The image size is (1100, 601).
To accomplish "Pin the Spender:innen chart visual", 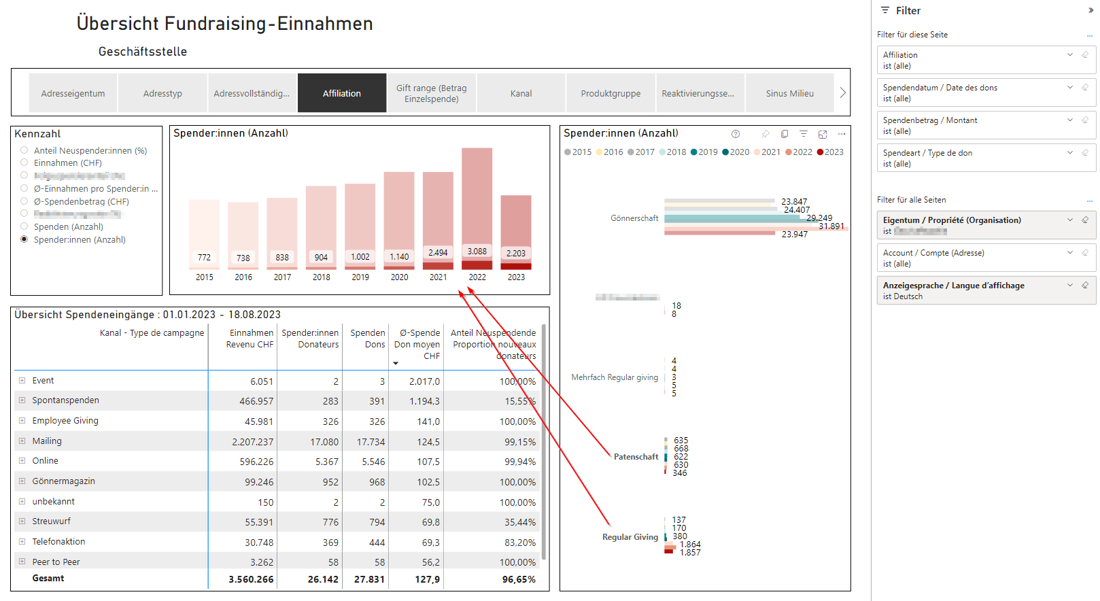I will [x=766, y=134].
